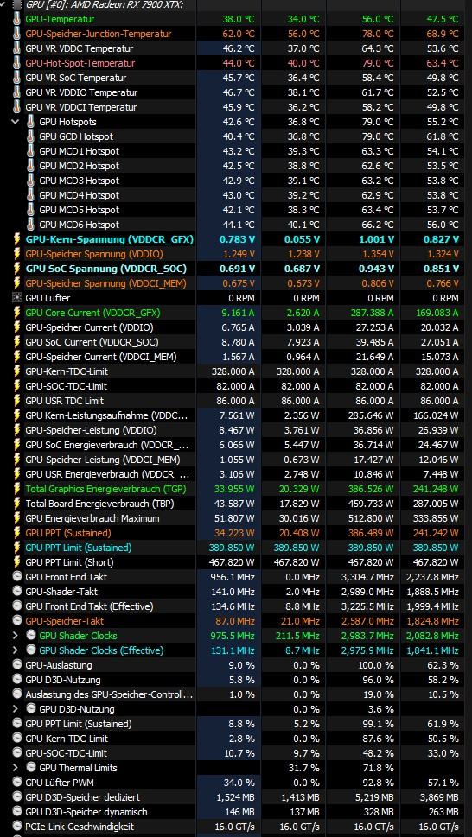Select the Auslastung des GPU-Speicher-Controll... label

[109, 694]
